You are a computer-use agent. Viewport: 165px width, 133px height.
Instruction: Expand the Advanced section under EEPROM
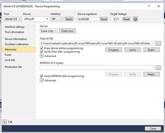click(x=42, y=80)
